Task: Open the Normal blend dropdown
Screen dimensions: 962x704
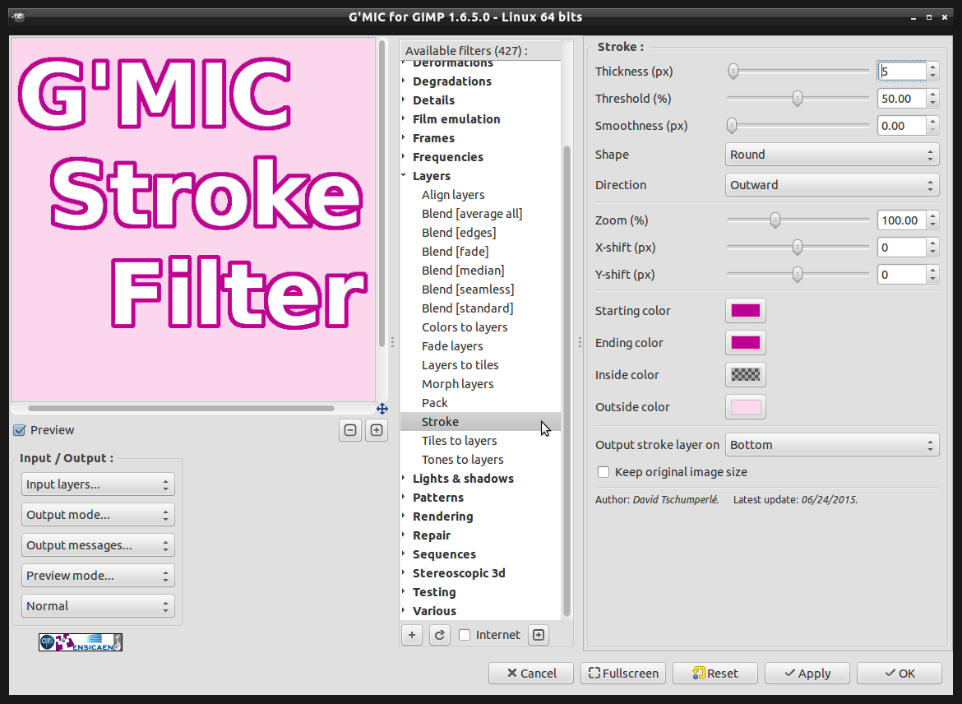Action: click(x=98, y=606)
